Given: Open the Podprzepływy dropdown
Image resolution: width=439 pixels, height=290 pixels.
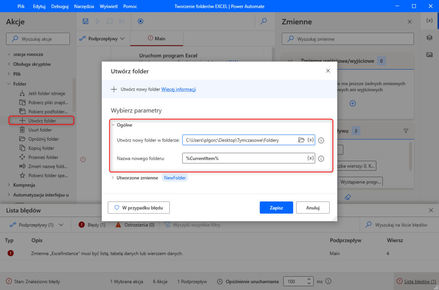Looking at the screenshot, I should click(x=102, y=39).
